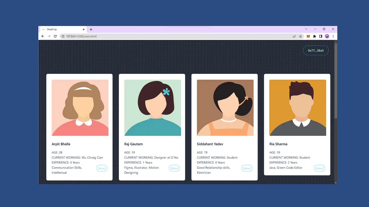The width and height of the screenshot is (369, 207).
Task: Open the Chrome three-dot menu
Action: click(333, 36)
